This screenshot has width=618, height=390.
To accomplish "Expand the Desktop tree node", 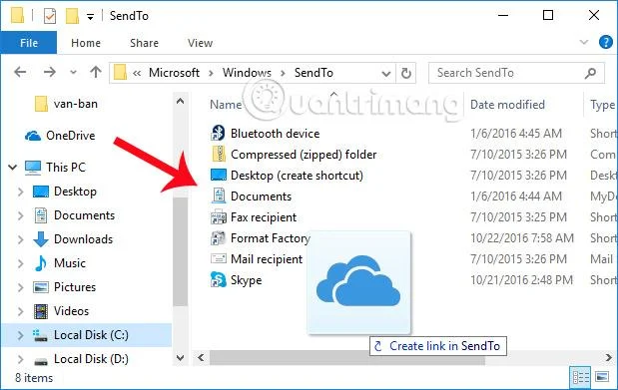I will [21, 192].
